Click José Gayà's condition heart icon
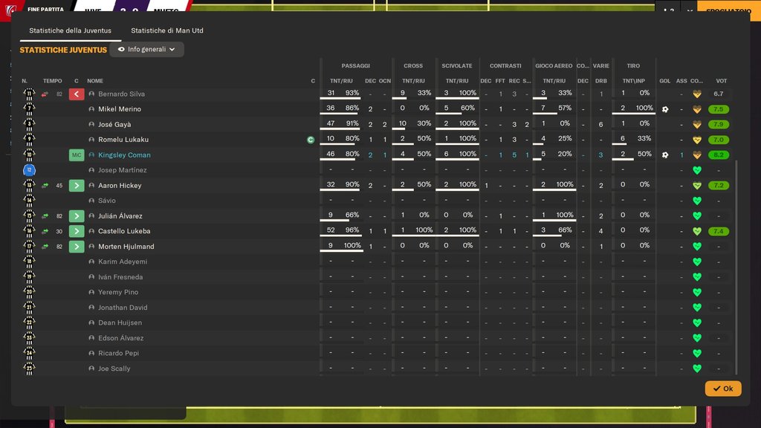761x428 pixels. click(697, 124)
